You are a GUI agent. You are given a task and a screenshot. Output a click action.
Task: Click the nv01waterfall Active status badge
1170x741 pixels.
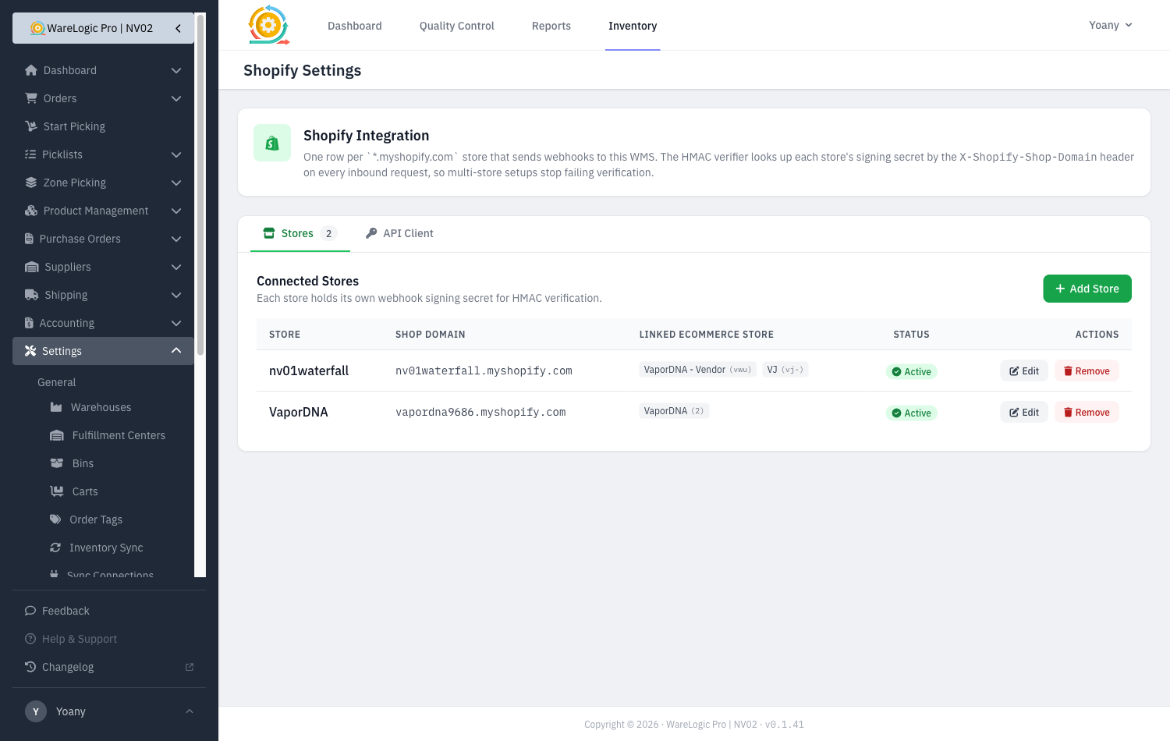(x=911, y=372)
